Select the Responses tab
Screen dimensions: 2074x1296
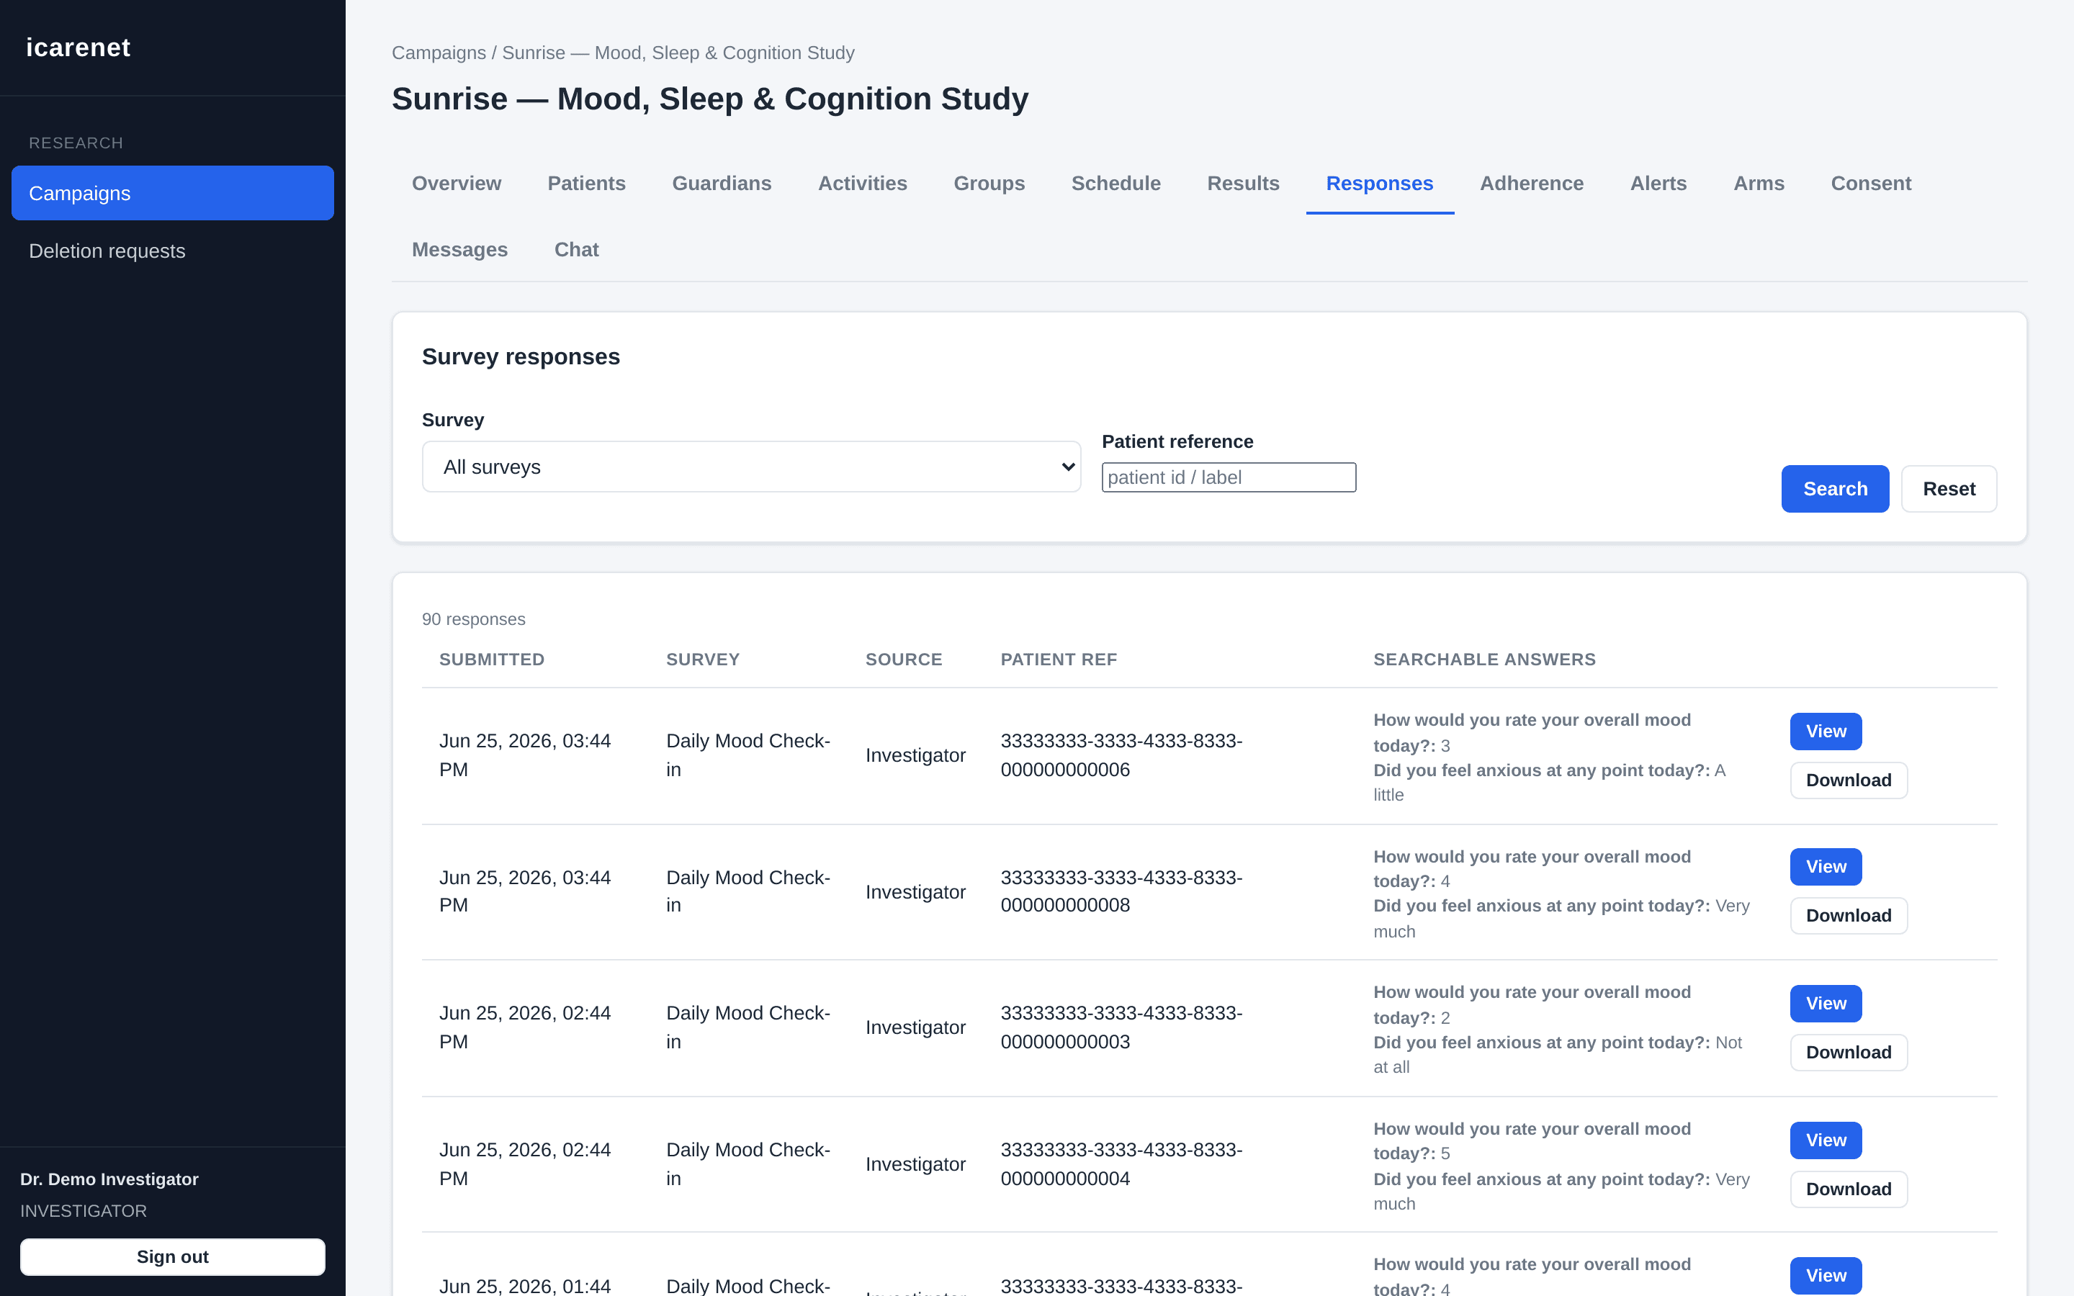coord(1379,184)
